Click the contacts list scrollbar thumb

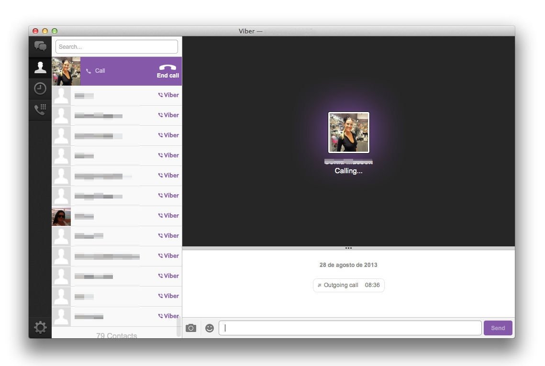click(x=179, y=327)
